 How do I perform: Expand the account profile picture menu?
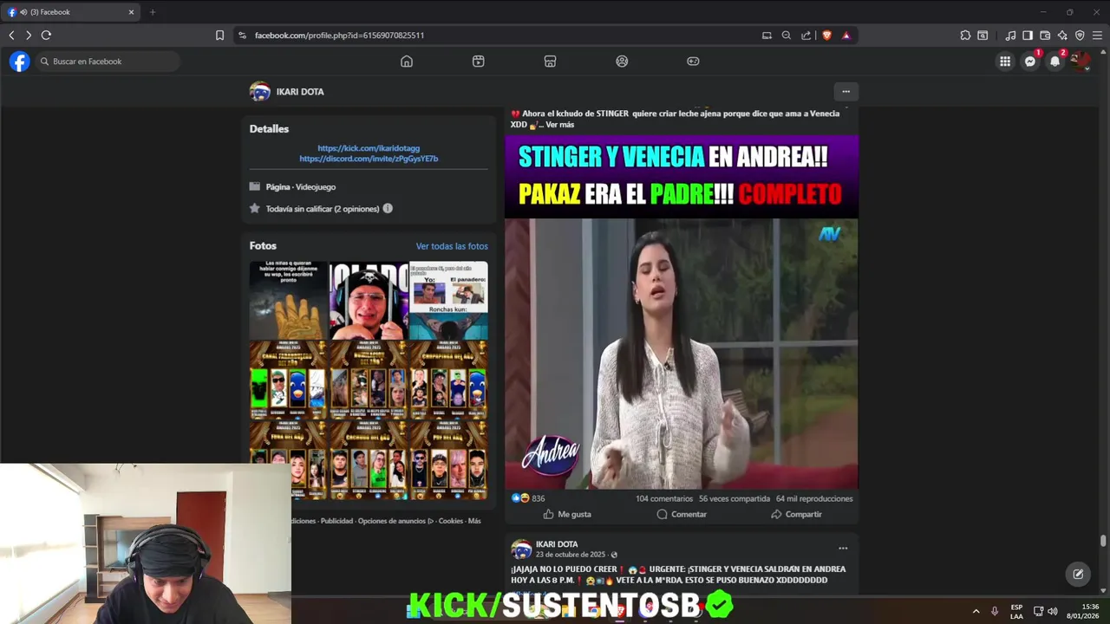pyautogui.click(x=1080, y=62)
